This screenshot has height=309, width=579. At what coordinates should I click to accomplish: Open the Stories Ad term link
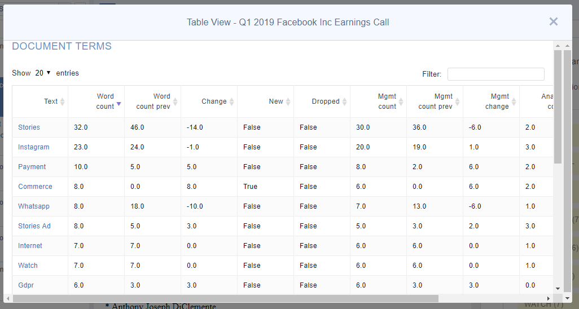coord(34,226)
